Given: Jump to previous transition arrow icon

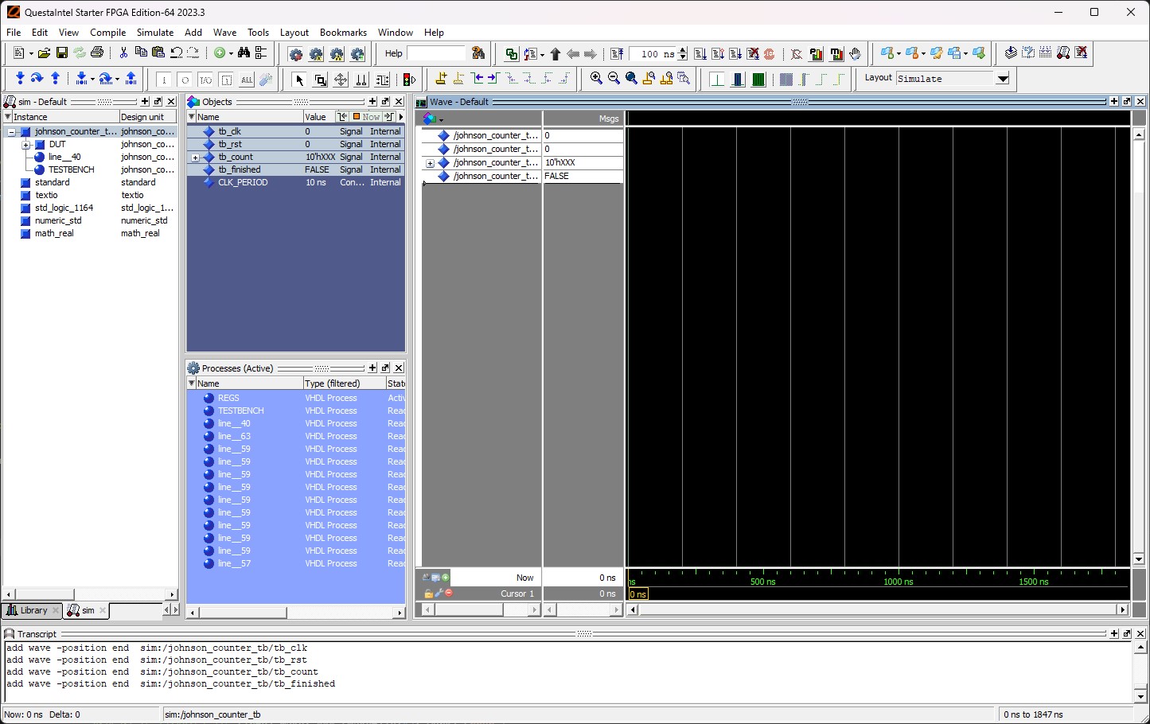Looking at the screenshot, I should pyautogui.click(x=478, y=79).
